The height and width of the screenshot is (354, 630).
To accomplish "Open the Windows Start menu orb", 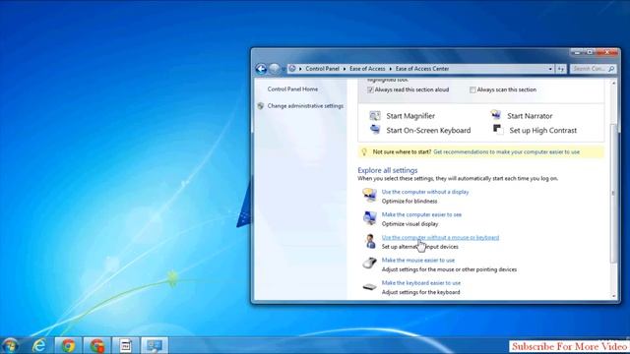I will point(10,345).
